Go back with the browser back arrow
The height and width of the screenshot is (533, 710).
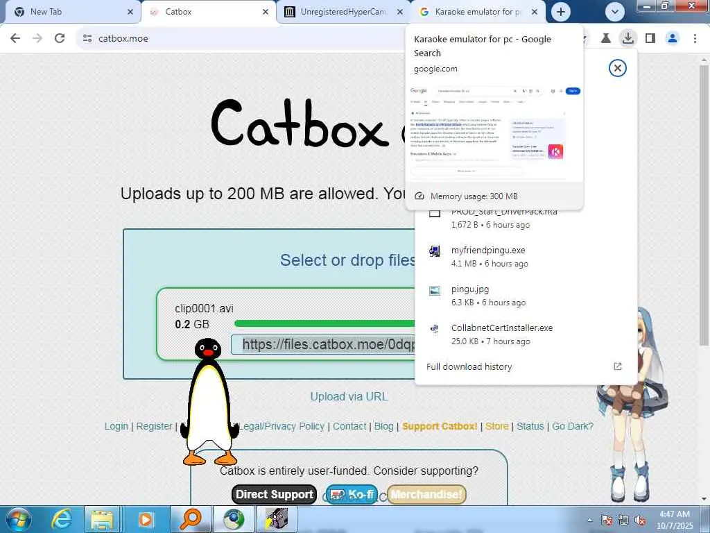15,39
